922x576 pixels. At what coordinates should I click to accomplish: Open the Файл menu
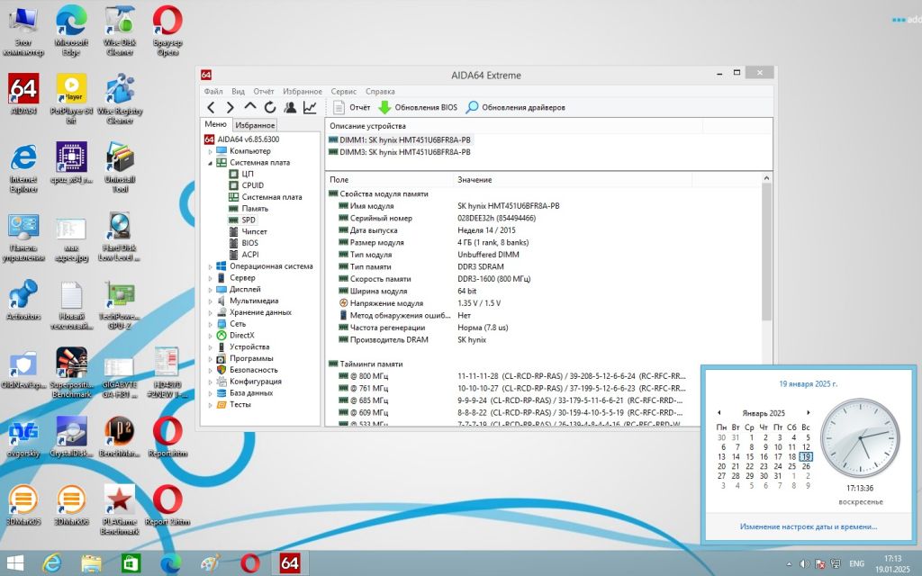213,91
